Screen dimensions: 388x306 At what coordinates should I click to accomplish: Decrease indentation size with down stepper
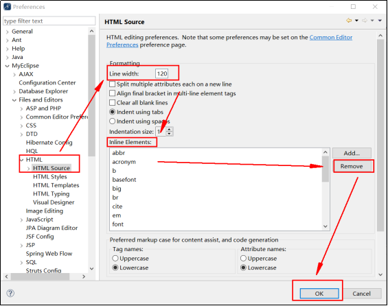pos(169,134)
